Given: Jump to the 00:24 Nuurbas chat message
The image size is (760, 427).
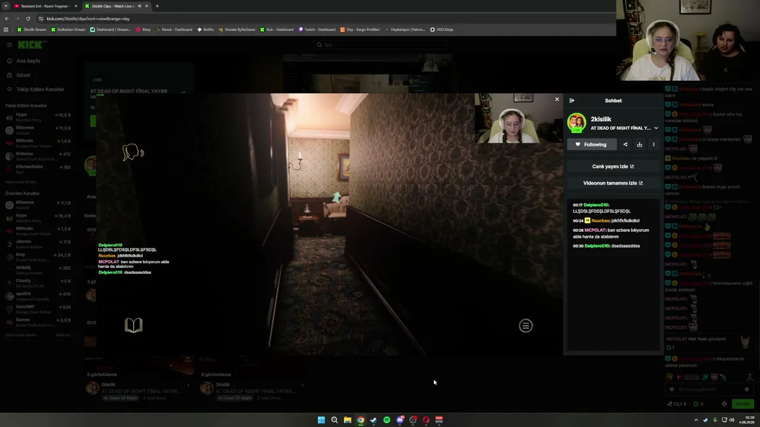Looking at the screenshot, I should click(606, 221).
